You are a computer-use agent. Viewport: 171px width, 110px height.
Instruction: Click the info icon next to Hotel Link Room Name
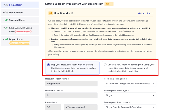tap(69, 79)
